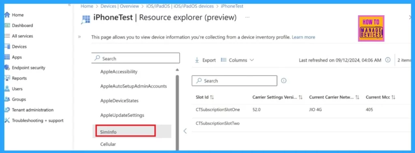The height and width of the screenshot is (153, 415).
Task: Click the Resource explorer page icon
Action: (86, 19)
